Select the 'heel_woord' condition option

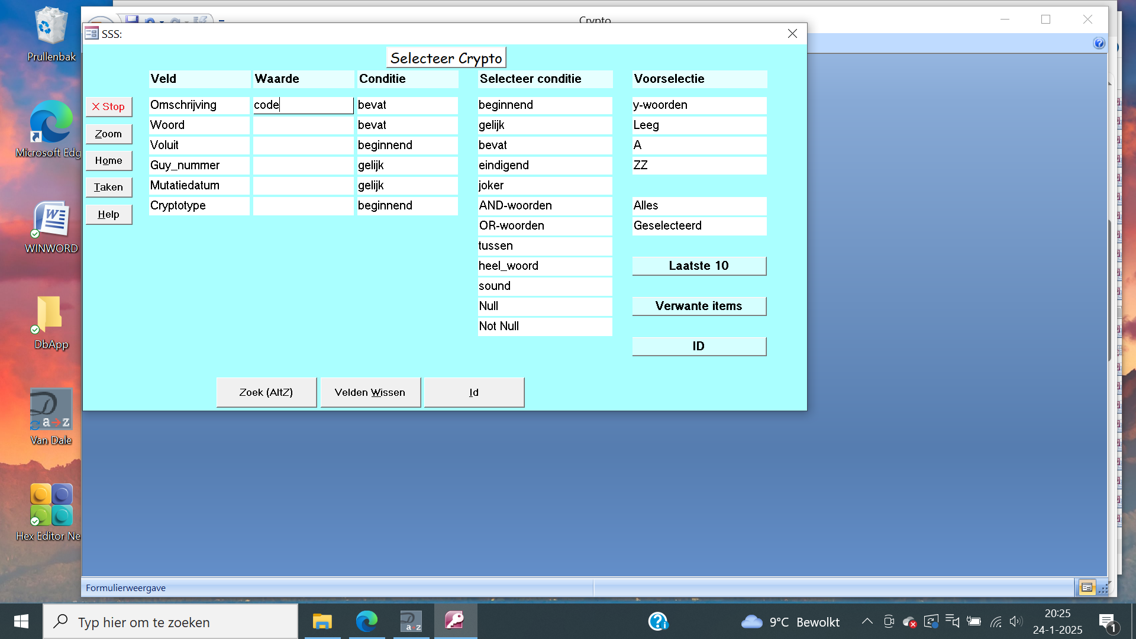pyautogui.click(x=544, y=266)
